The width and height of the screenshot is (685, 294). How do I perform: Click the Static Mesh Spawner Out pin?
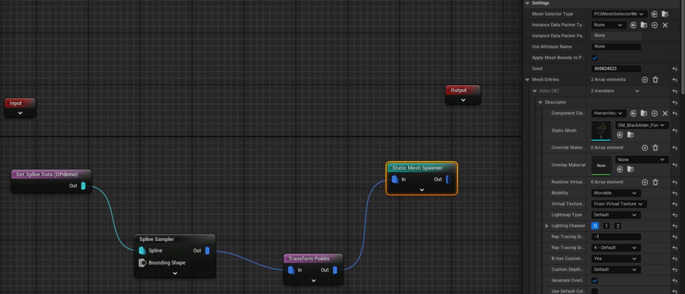coord(448,179)
